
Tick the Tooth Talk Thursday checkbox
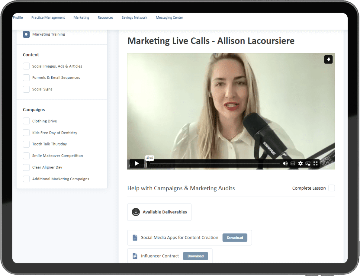[x=26, y=144]
